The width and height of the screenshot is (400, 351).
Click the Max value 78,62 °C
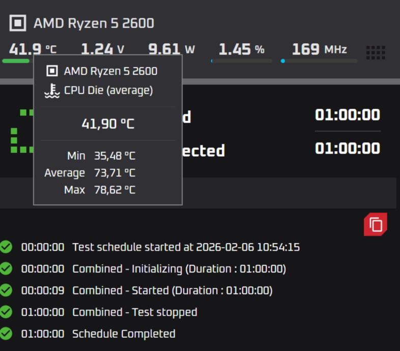tap(115, 190)
